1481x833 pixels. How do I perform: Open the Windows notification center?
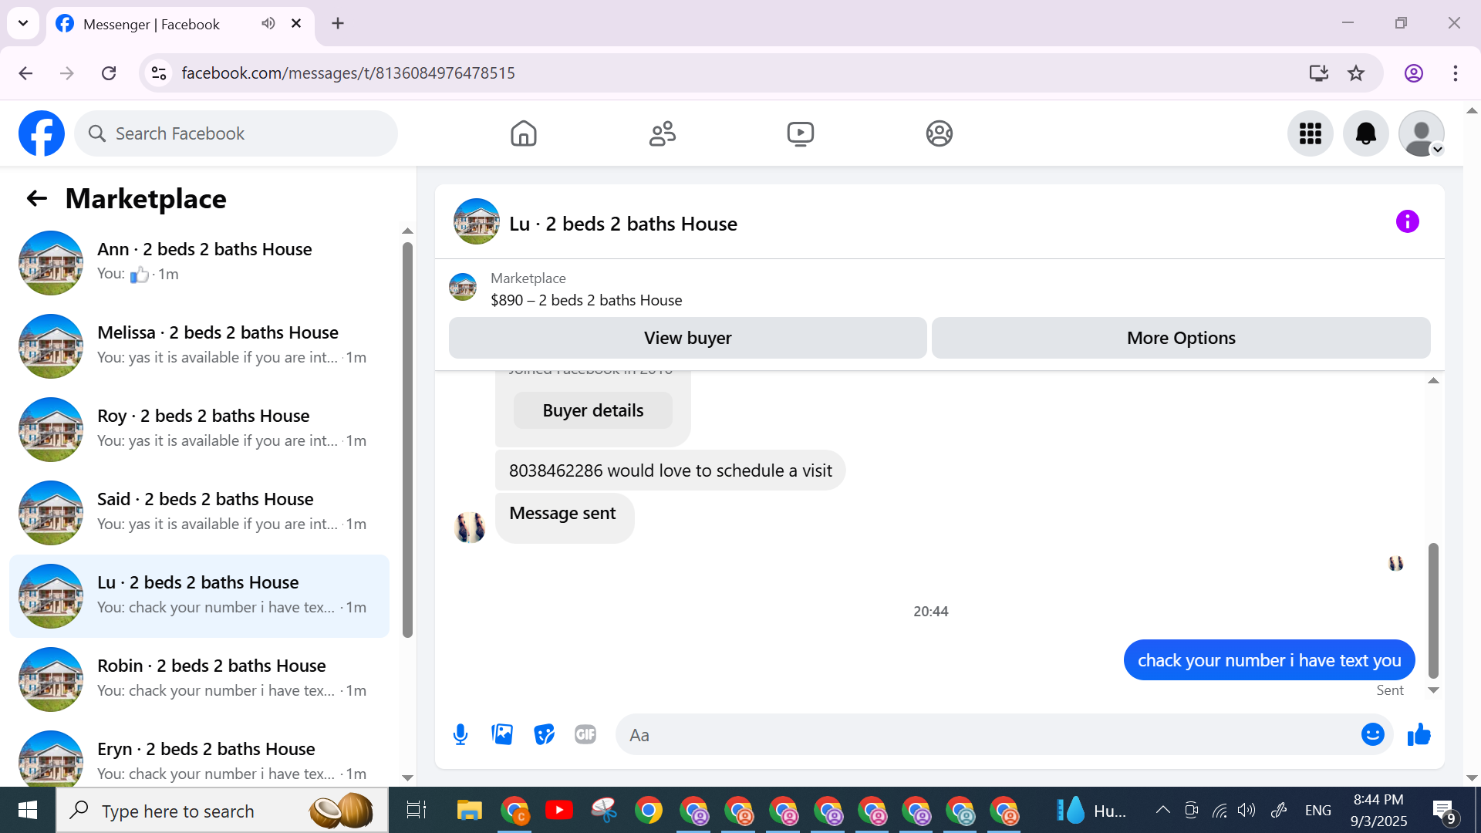point(1444,811)
